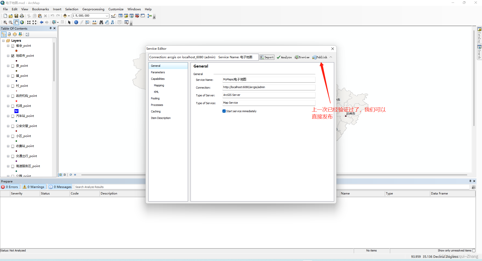Open the ArcToolbox window icon

point(137,16)
